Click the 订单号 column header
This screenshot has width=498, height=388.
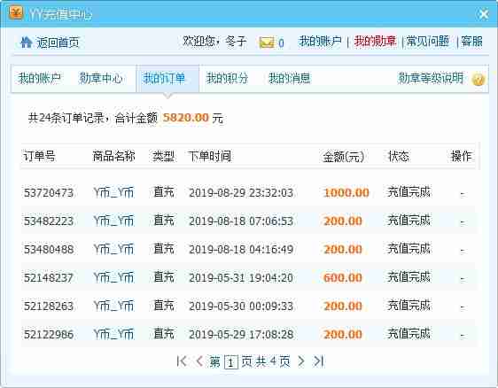(x=39, y=156)
